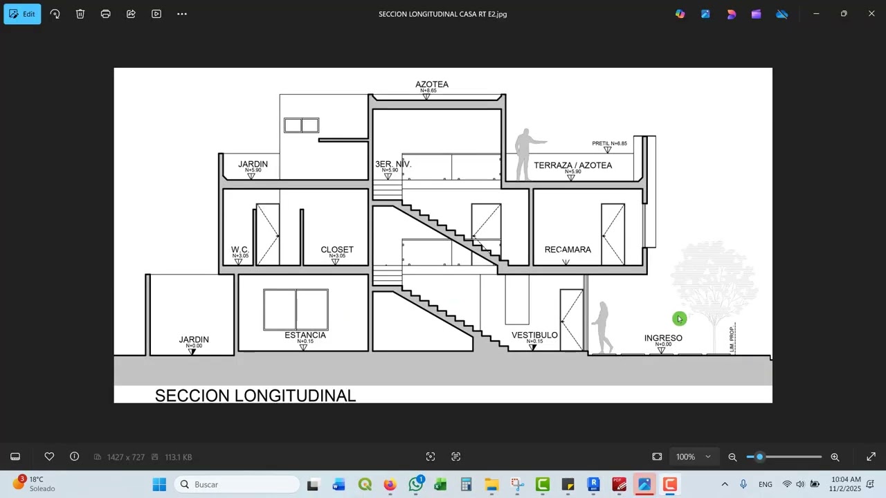Click the OneDrive not-synced cloud icon
This screenshot has height=498, width=886.
781,14
